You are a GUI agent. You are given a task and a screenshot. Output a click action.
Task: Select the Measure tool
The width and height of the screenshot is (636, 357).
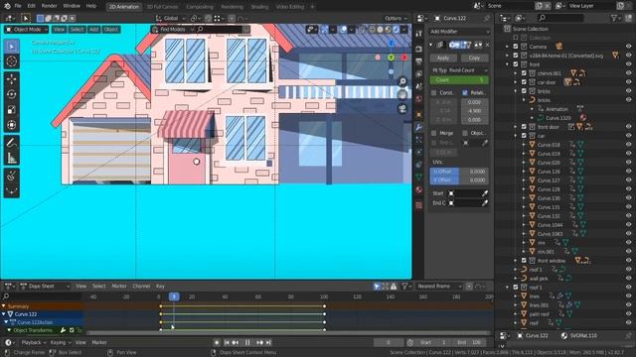(x=11, y=159)
